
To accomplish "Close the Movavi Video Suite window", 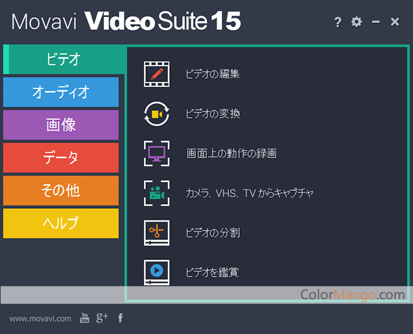I will tap(395, 22).
